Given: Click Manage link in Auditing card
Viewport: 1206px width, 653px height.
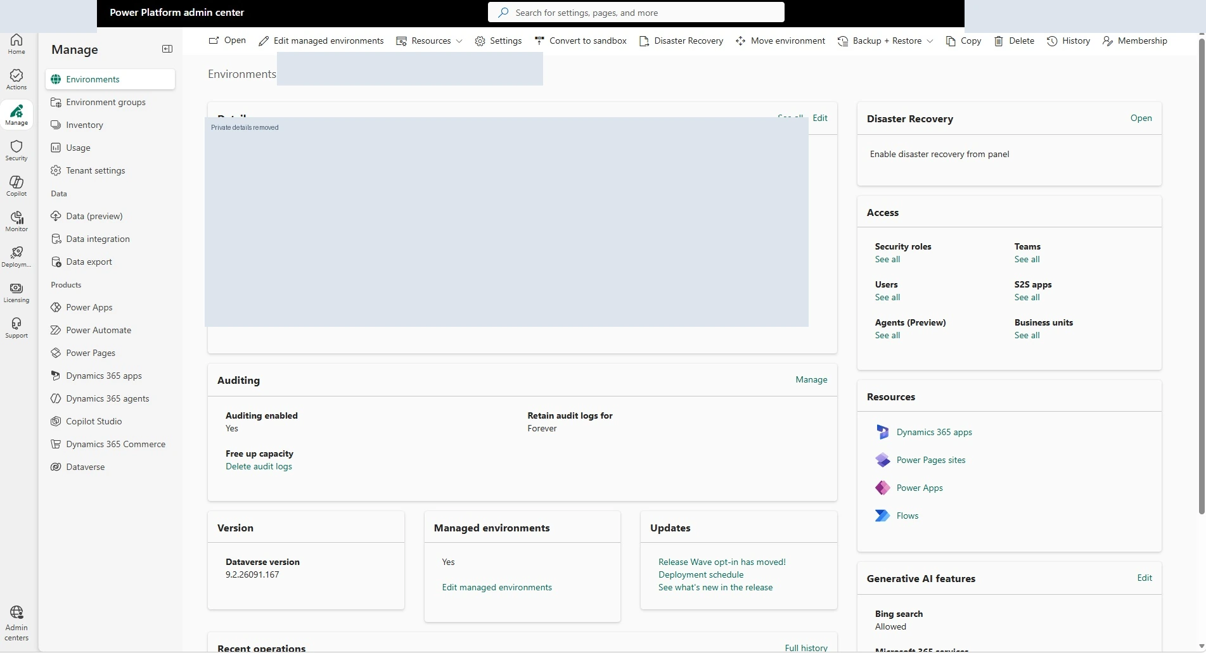Looking at the screenshot, I should pyautogui.click(x=811, y=379).
